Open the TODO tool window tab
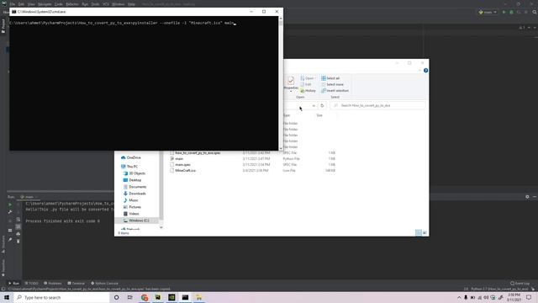The height and width of the screenshot is (303, 538). (32, 284)
